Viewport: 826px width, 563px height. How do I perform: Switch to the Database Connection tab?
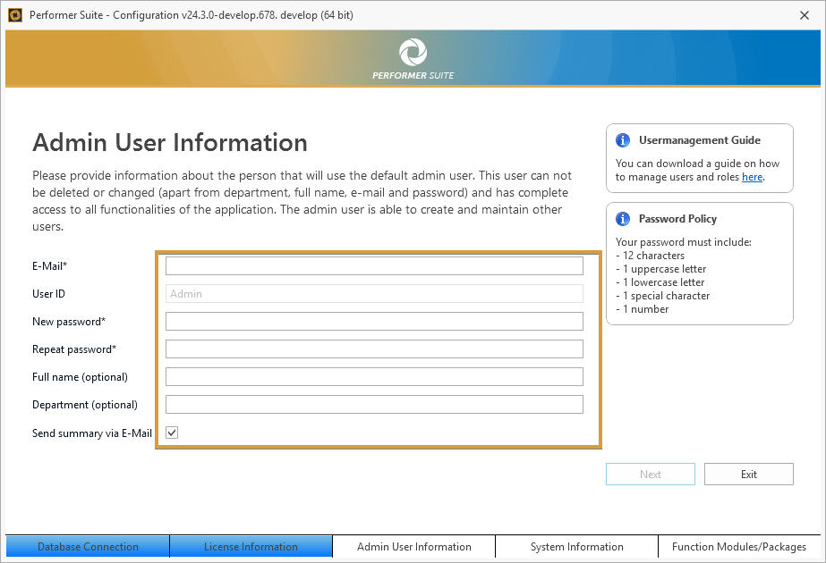88,547
